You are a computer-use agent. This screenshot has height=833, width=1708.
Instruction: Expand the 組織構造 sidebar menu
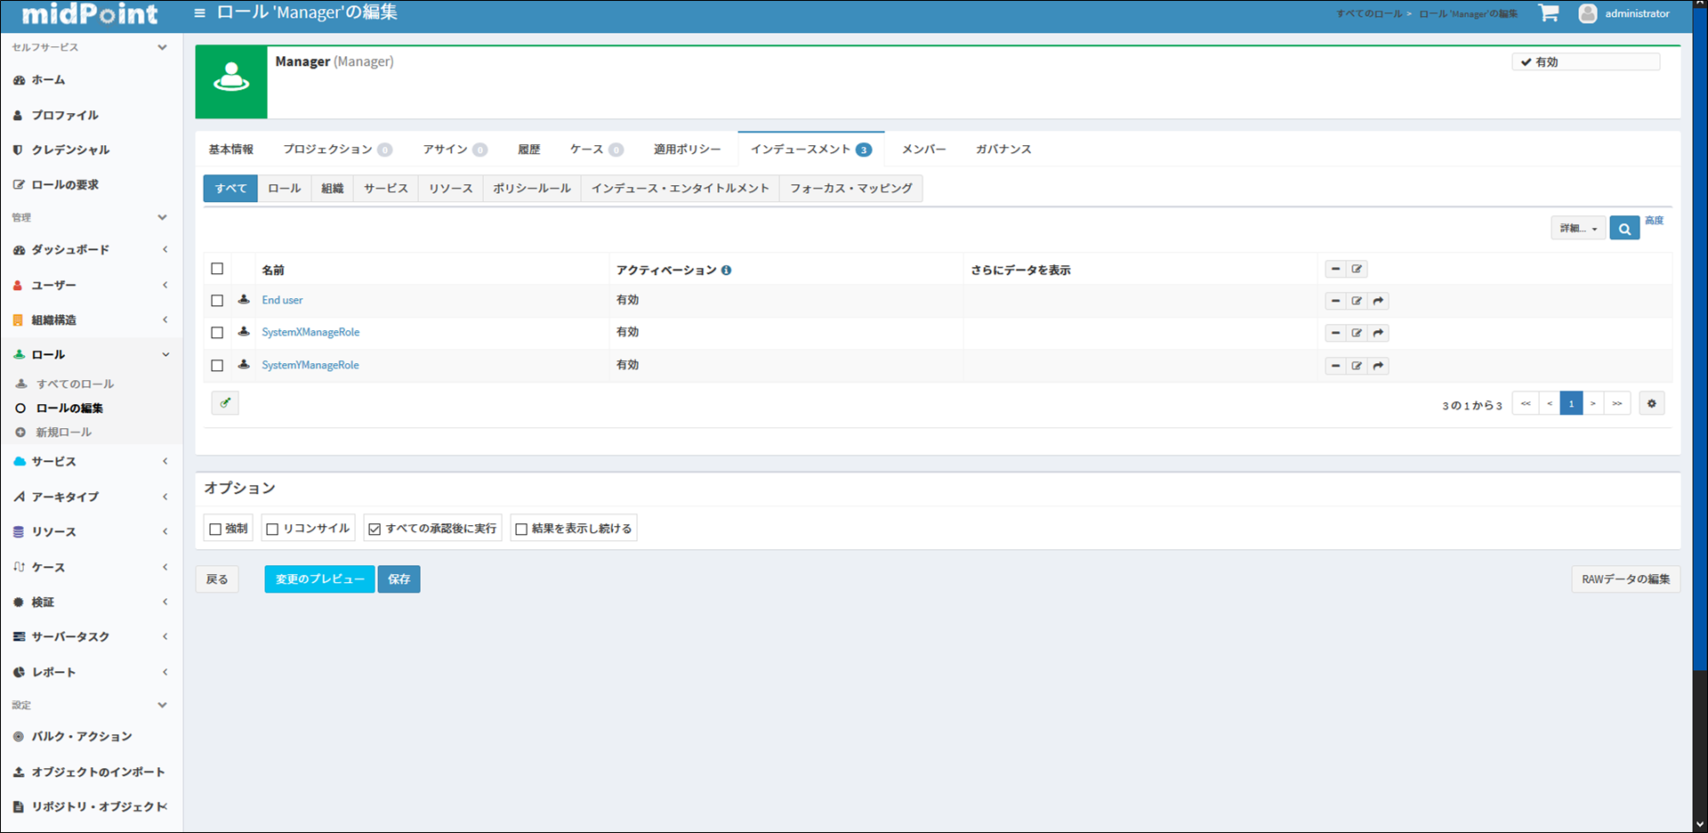click(92, 319)
